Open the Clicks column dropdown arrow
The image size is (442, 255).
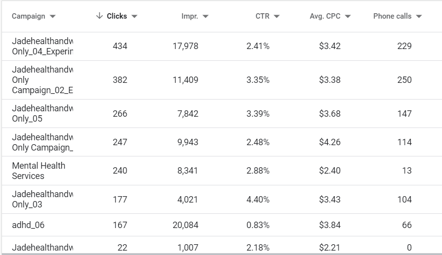134,16
